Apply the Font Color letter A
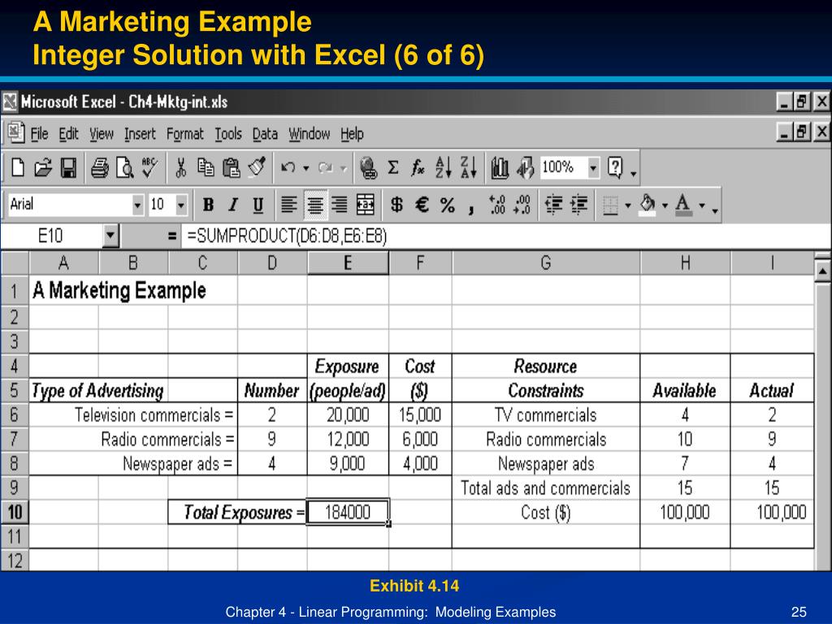The height and width of the screenshot is (624, 832). pyautogui.click(x=683, y=205)
